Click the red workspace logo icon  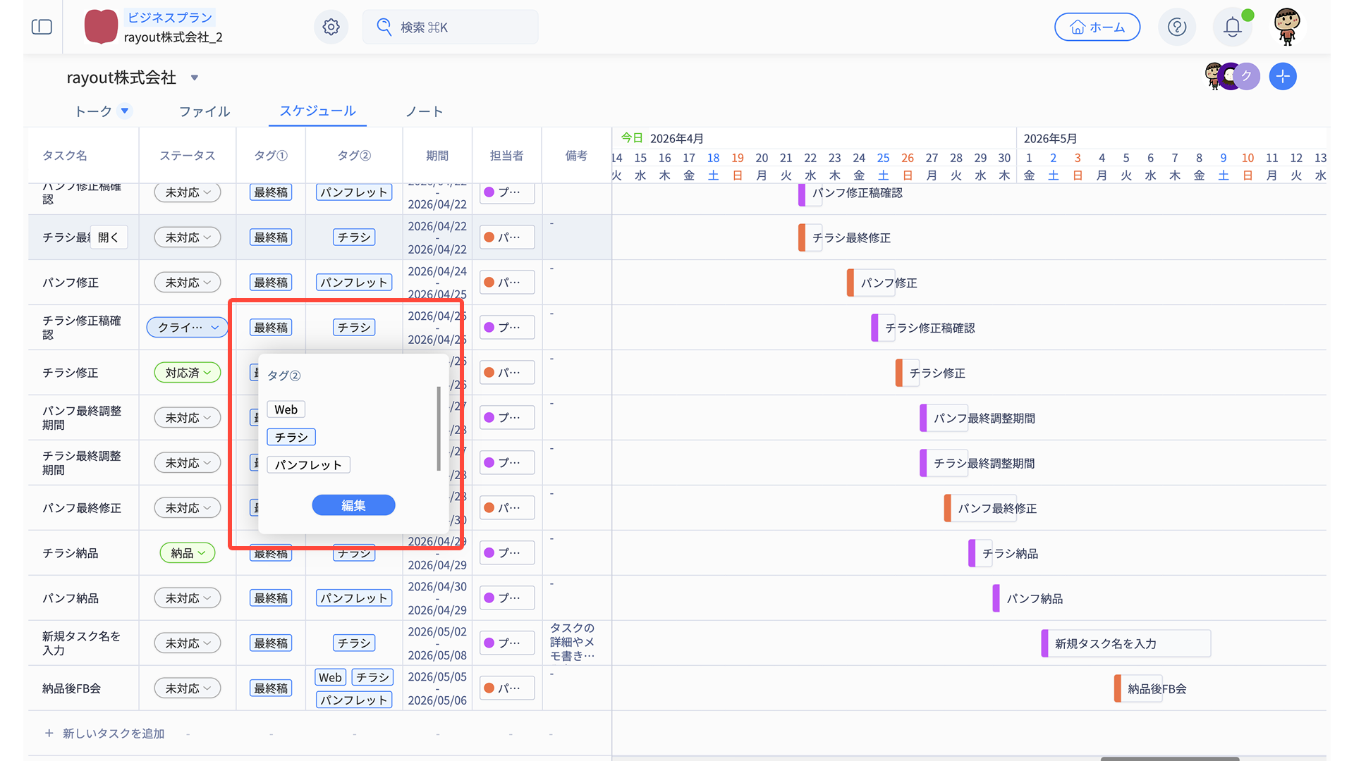(x=101, y=27)
